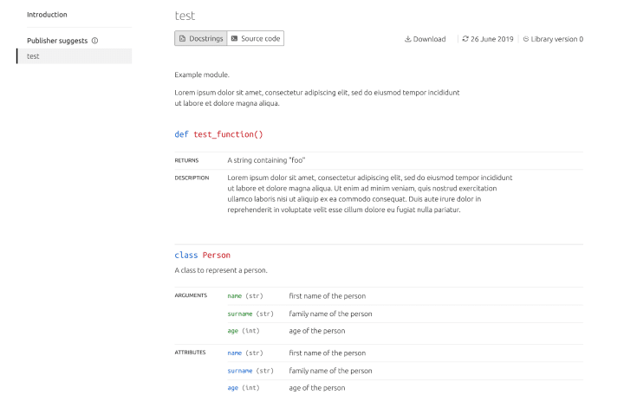Click the terminal icon on Source code tab
The width and height of the screenshot is (624, 395).
point(234,39)
